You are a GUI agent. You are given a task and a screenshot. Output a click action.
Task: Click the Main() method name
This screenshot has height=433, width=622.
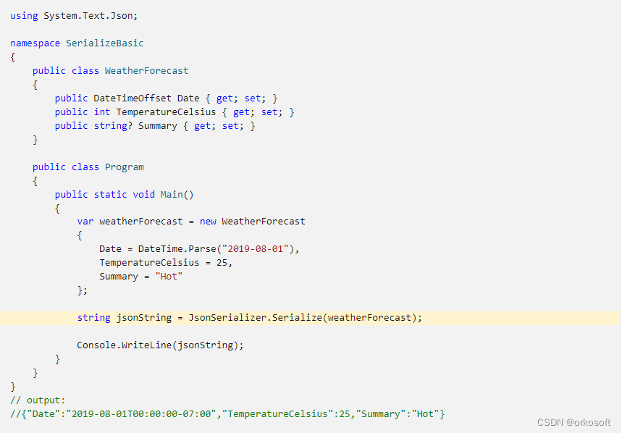172,195
